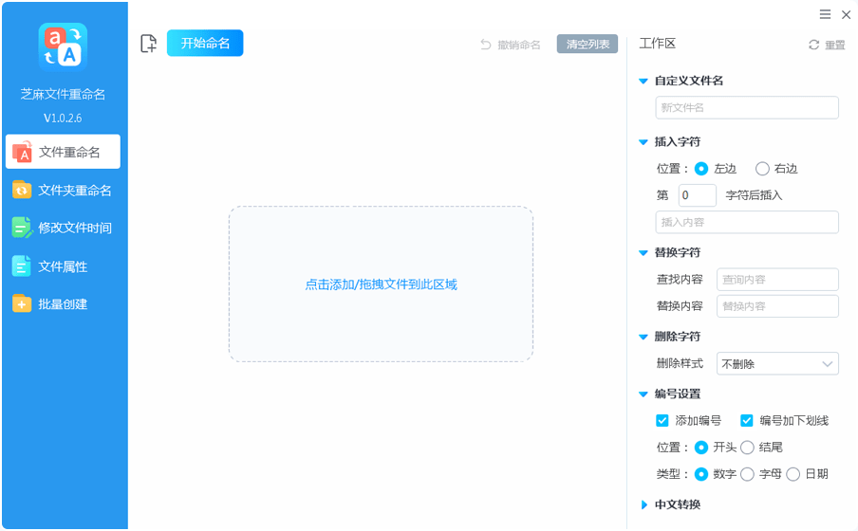Start renaming with 开始命名 button

(205, 44)
